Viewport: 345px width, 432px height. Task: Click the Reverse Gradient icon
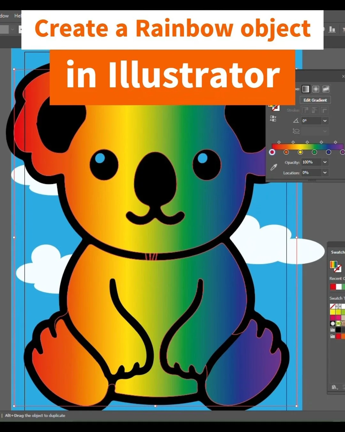pos(273,119)
